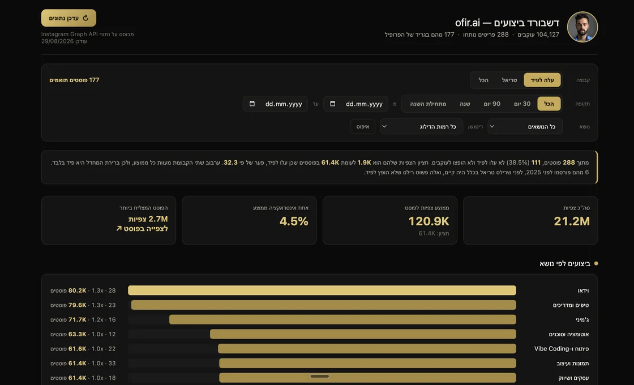Click the אוטומציה וסוכנים topic bar
This screenshot has height=385, width=634.
pos(363,334)
